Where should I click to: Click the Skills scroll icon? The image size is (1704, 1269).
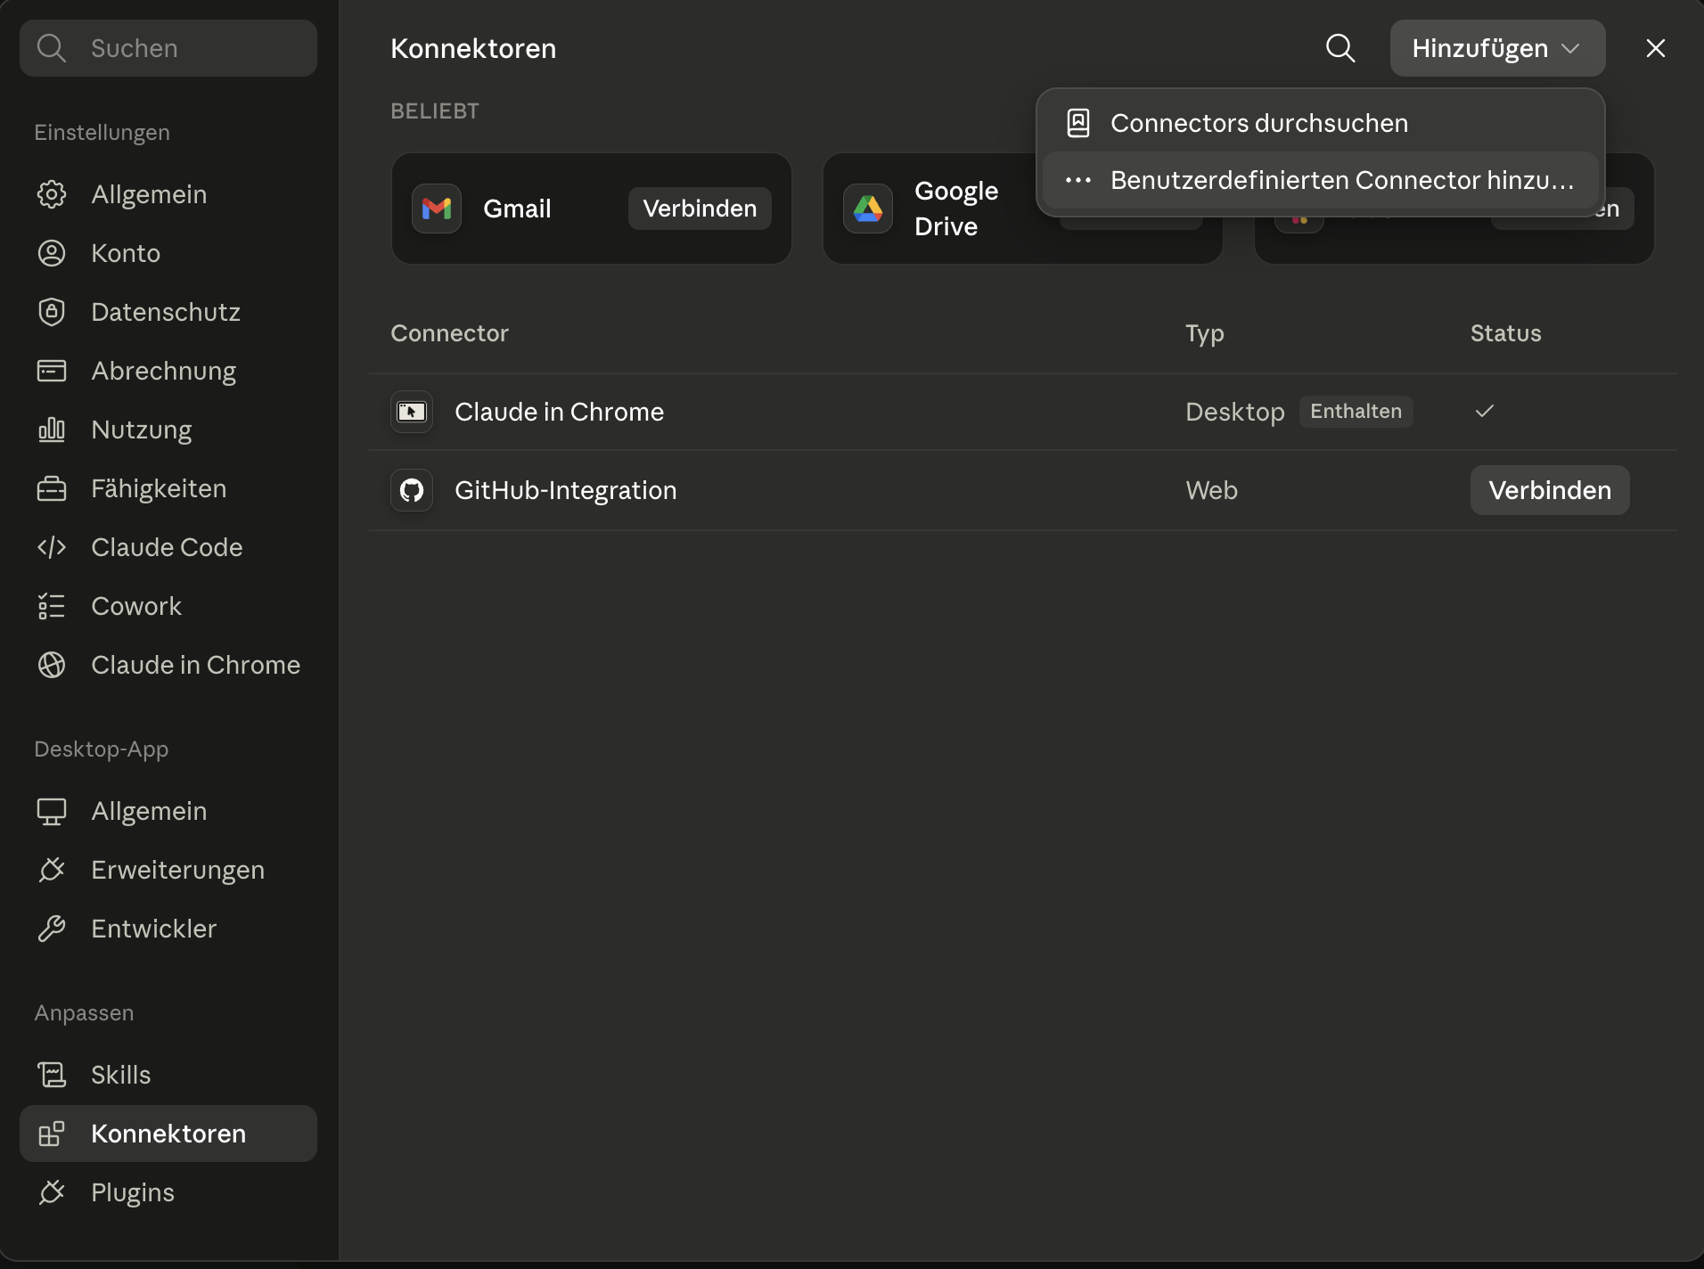click(52, 1075)
